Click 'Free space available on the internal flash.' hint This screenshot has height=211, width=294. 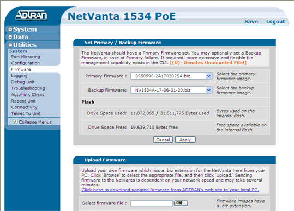(242, 128)
